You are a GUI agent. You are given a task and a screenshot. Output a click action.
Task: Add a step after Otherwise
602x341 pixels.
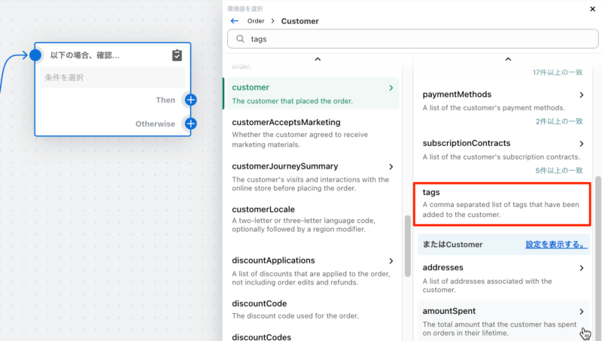191,123
